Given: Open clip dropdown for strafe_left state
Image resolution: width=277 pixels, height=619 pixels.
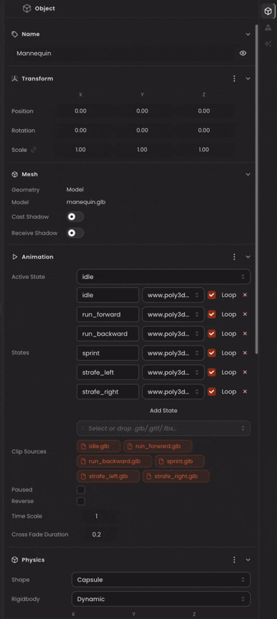Looking at the screenshot, I should [173, 372].
